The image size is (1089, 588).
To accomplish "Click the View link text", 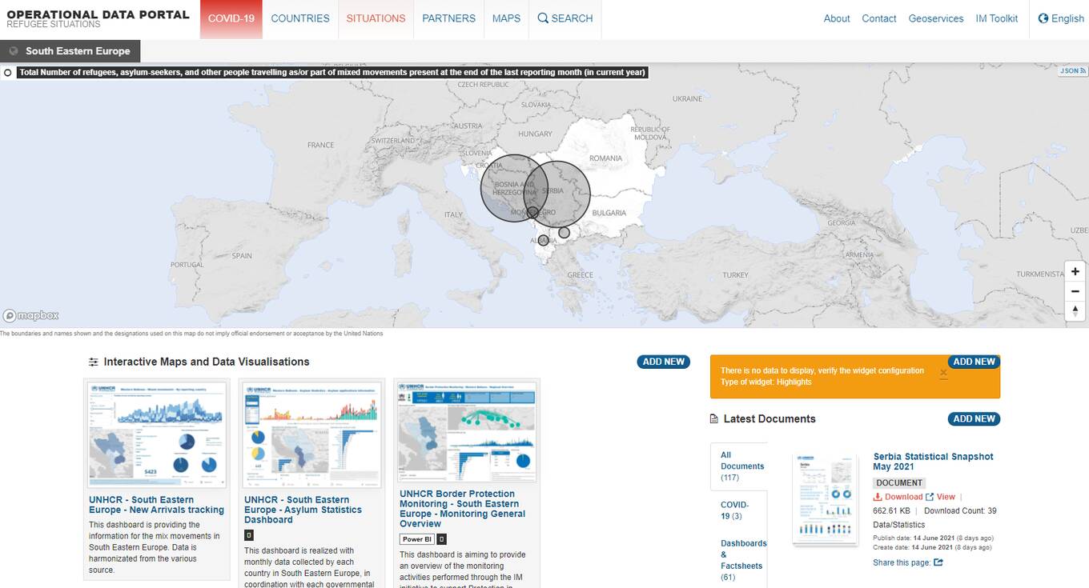I will 946,497.
